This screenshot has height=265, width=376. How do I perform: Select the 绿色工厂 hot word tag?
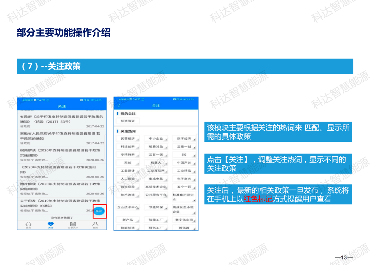[156, 228]
